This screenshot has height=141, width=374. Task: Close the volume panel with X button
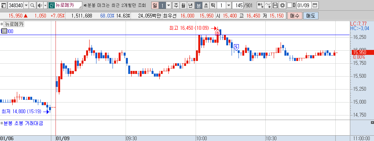pyautogui.click(x=372, y=122)
